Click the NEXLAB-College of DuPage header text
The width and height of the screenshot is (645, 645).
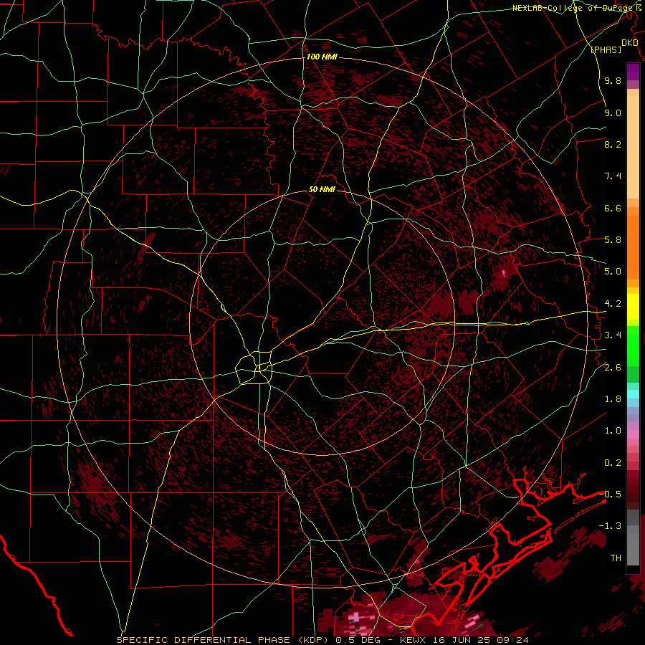[x=574, y=8]
